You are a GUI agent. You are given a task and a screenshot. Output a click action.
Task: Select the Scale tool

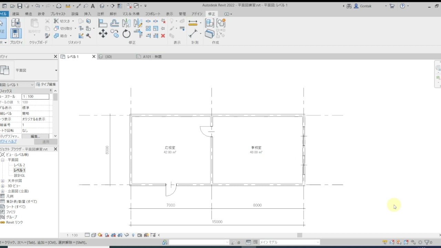click(156, 29)
